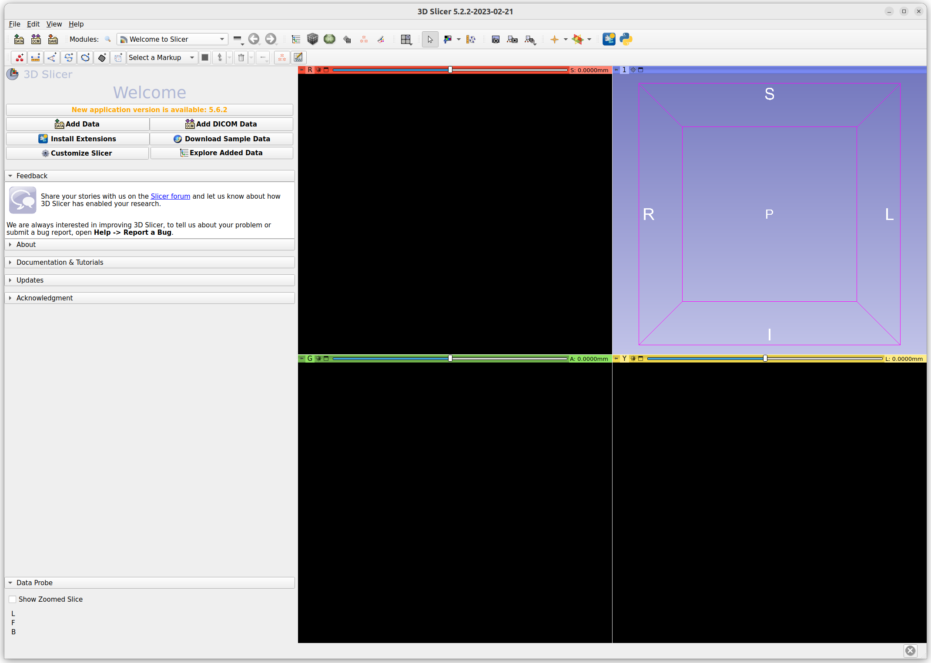
Task: Open the Models module green icon
Action: [x=329, y=39]
